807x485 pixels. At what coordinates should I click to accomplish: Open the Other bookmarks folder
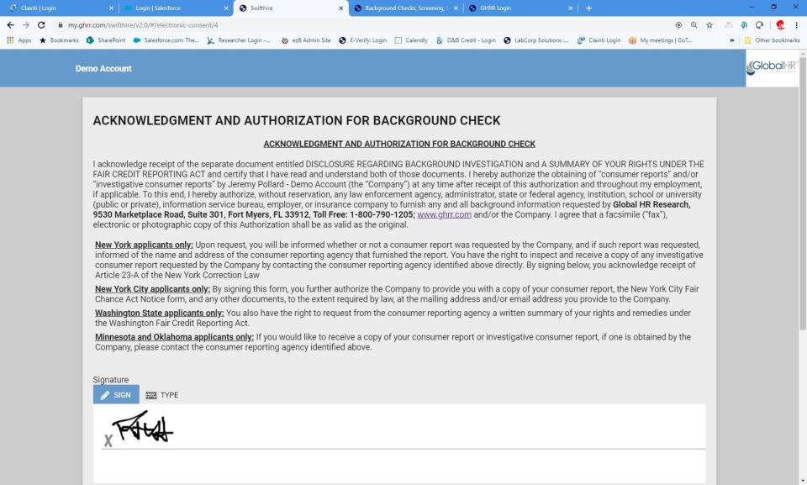coord(772,40)
